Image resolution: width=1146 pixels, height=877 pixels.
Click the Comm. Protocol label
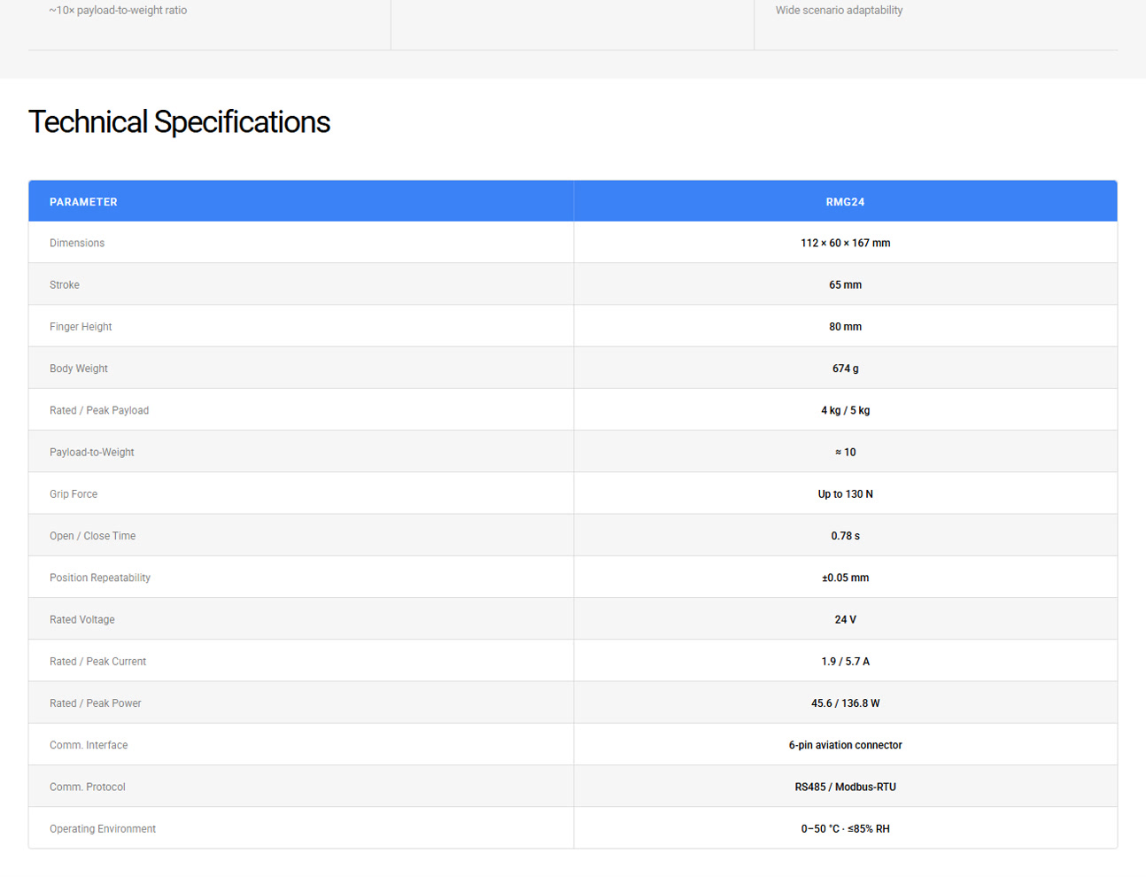point(88,787)
